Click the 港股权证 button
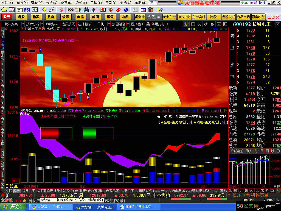The width and height of the screenshot is (281, 211). pos(228,17)
